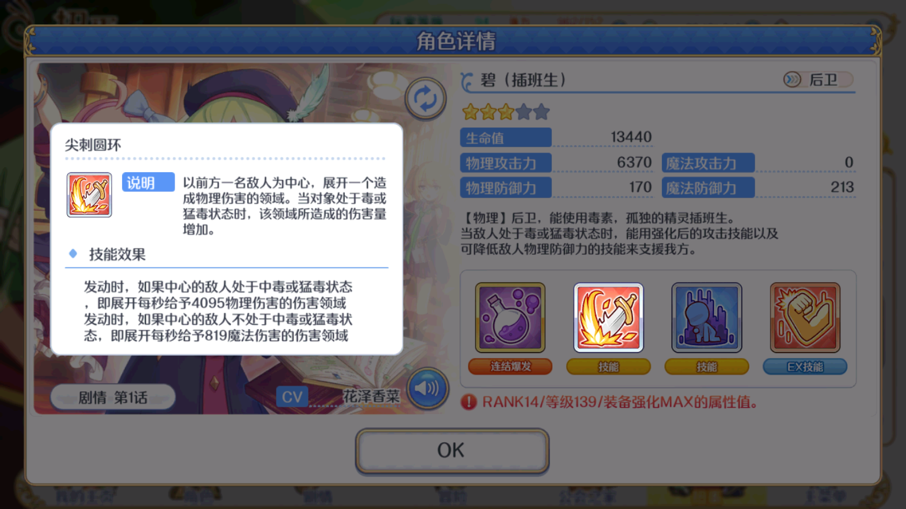The height and width of the screenshot is (509, 906).
Task: Click the circular refresh arrows icon
Action: click(426, 99)
